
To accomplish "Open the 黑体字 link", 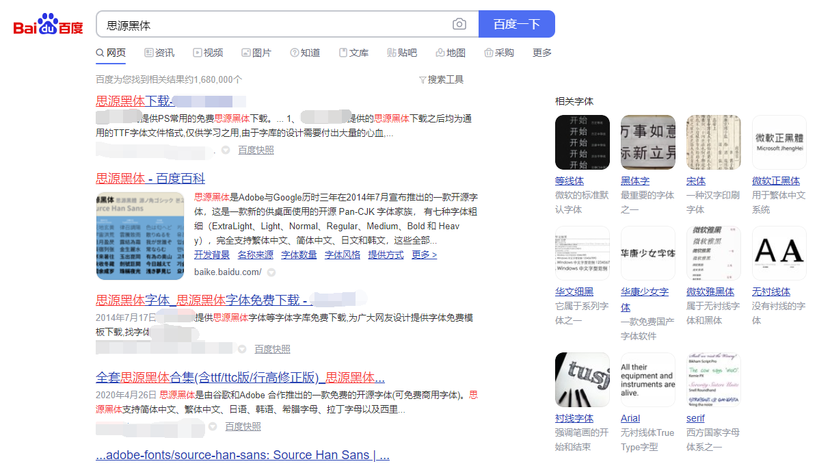I will tap(635, 181).
